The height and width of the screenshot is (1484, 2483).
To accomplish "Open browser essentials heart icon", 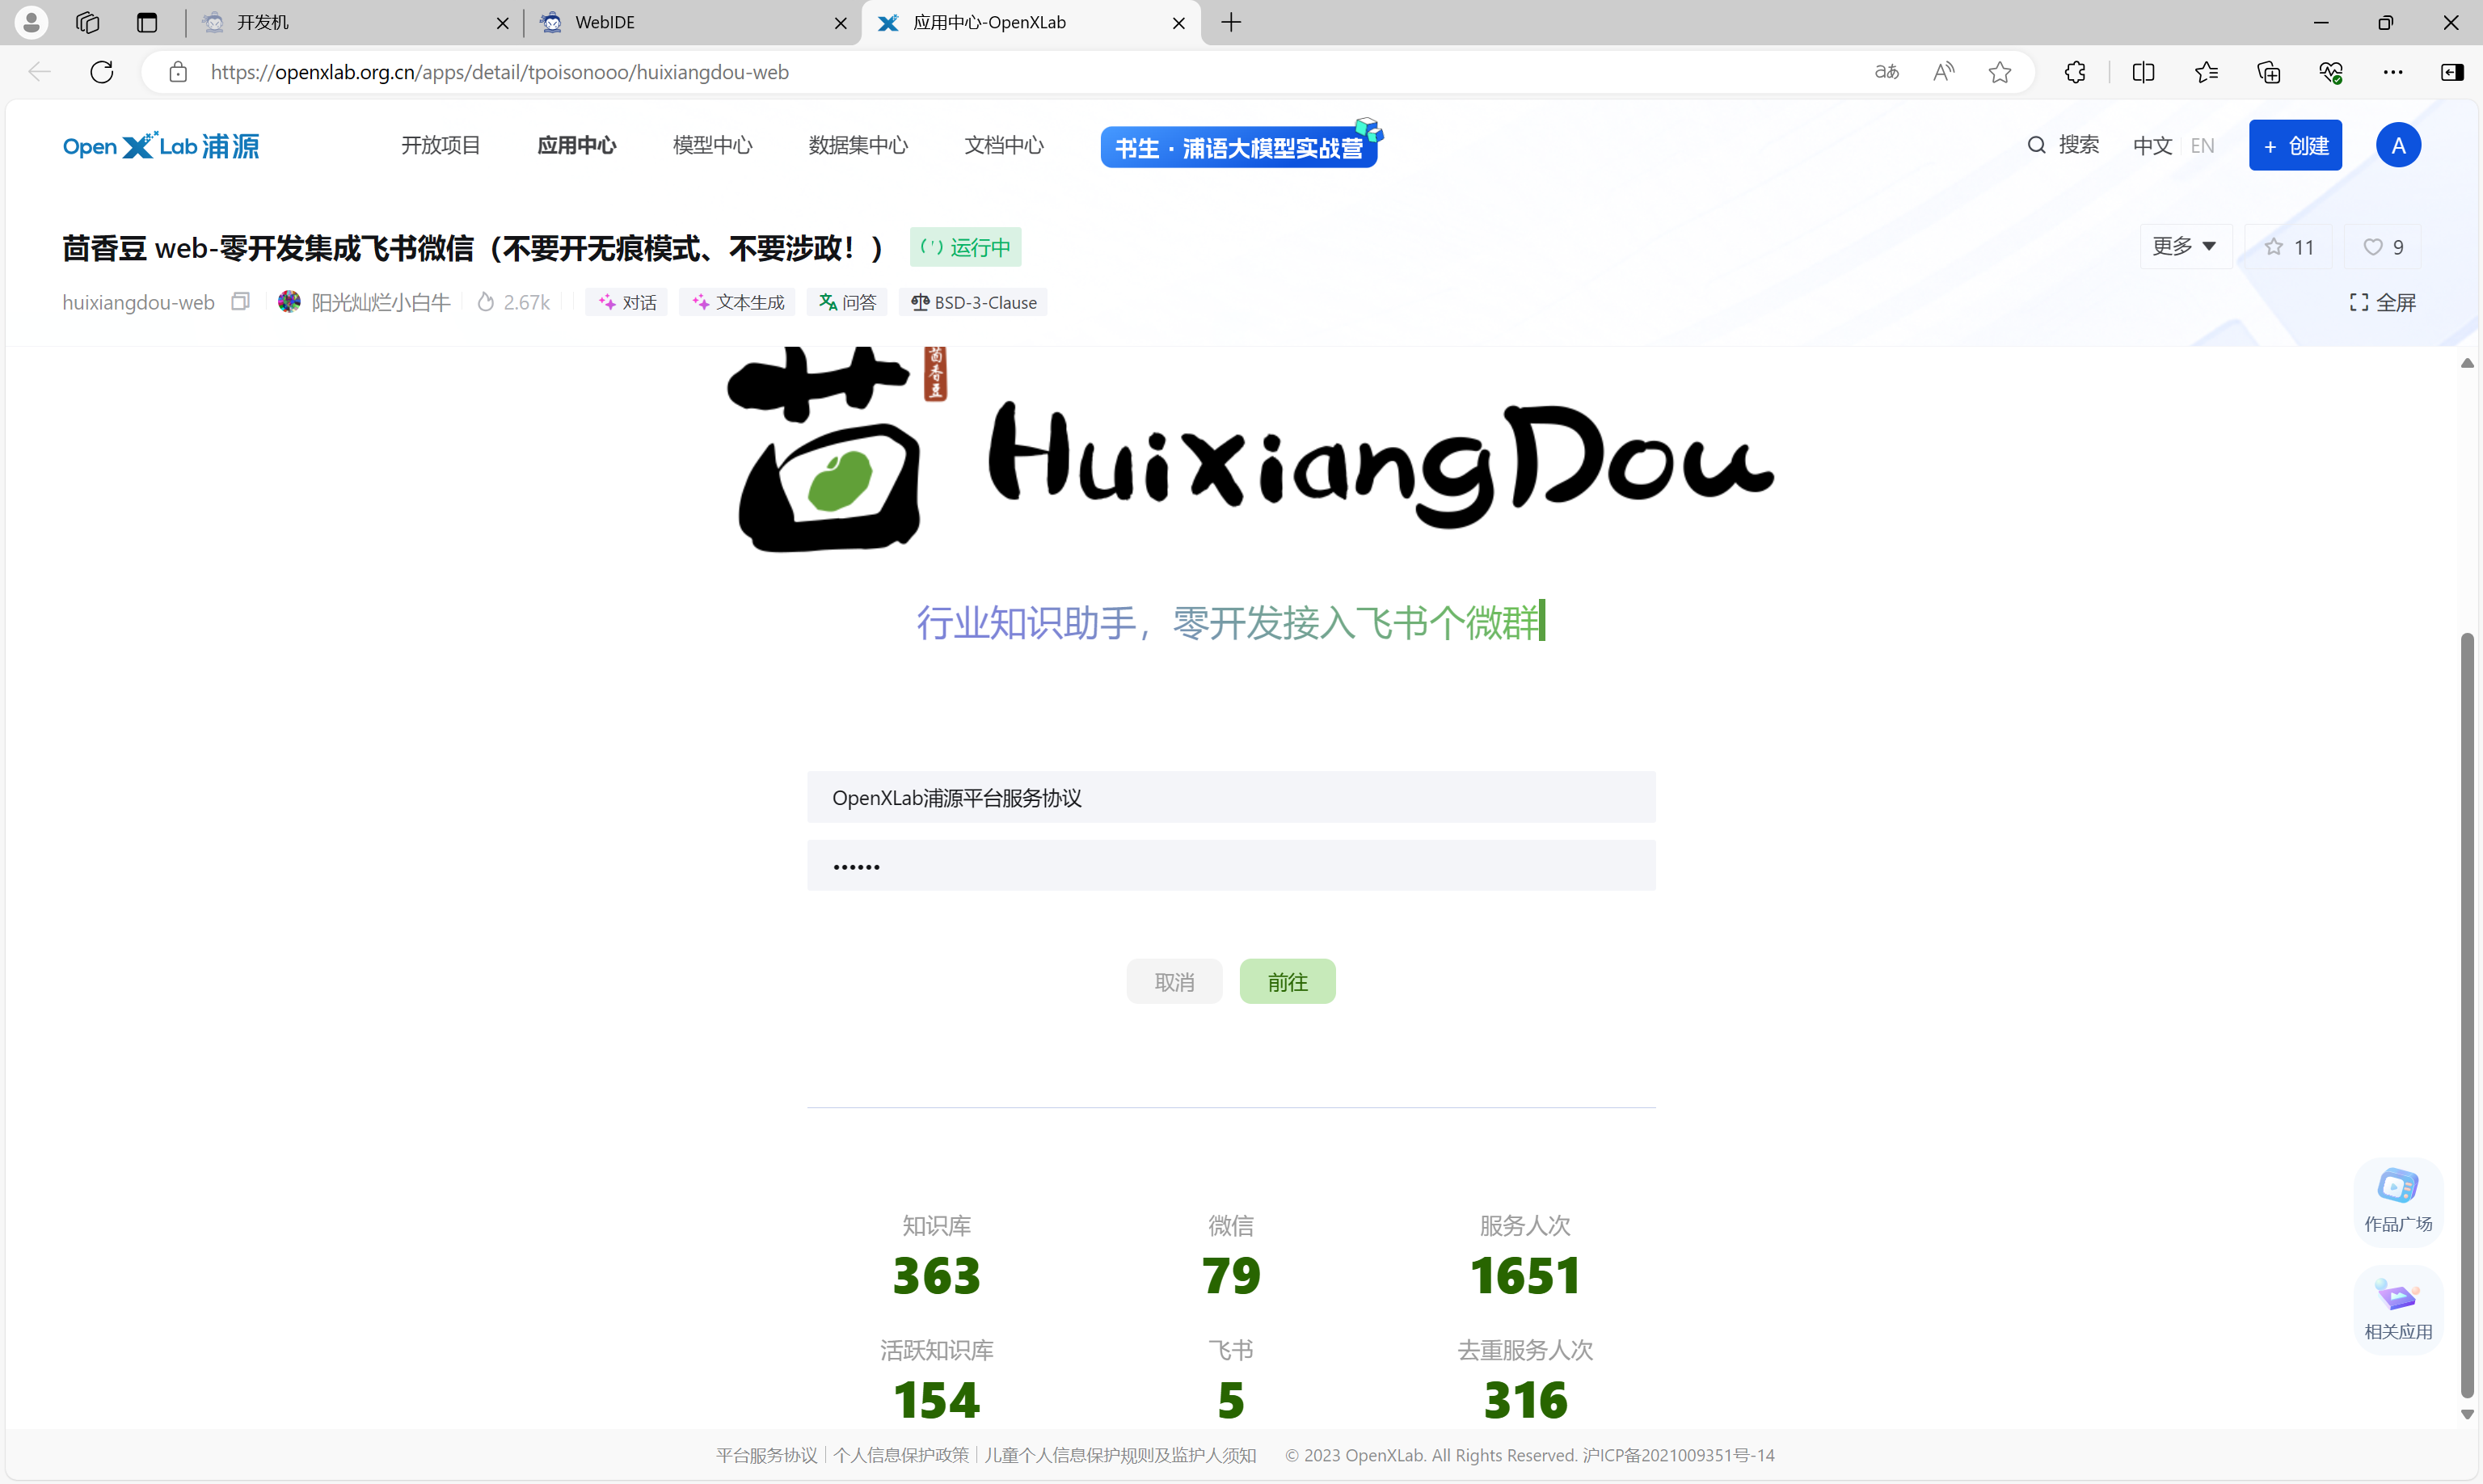I will (x=2331, y=72).
